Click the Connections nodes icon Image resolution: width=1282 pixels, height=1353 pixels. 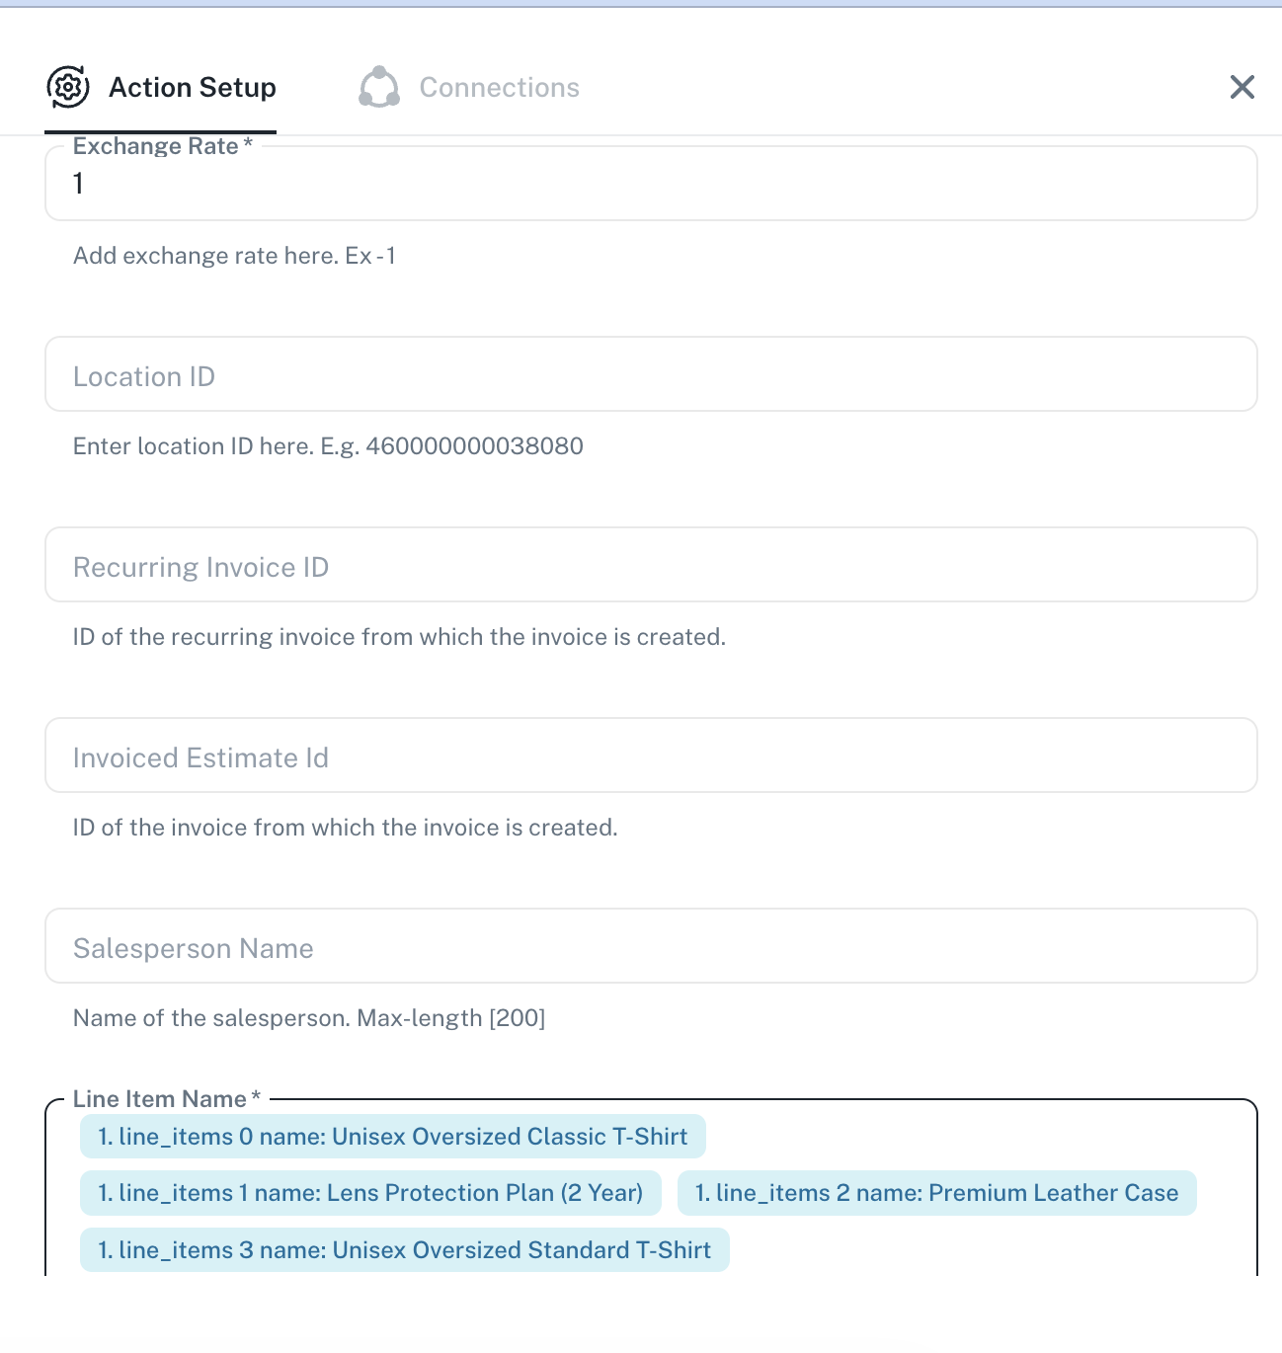[x=379, y=87]
